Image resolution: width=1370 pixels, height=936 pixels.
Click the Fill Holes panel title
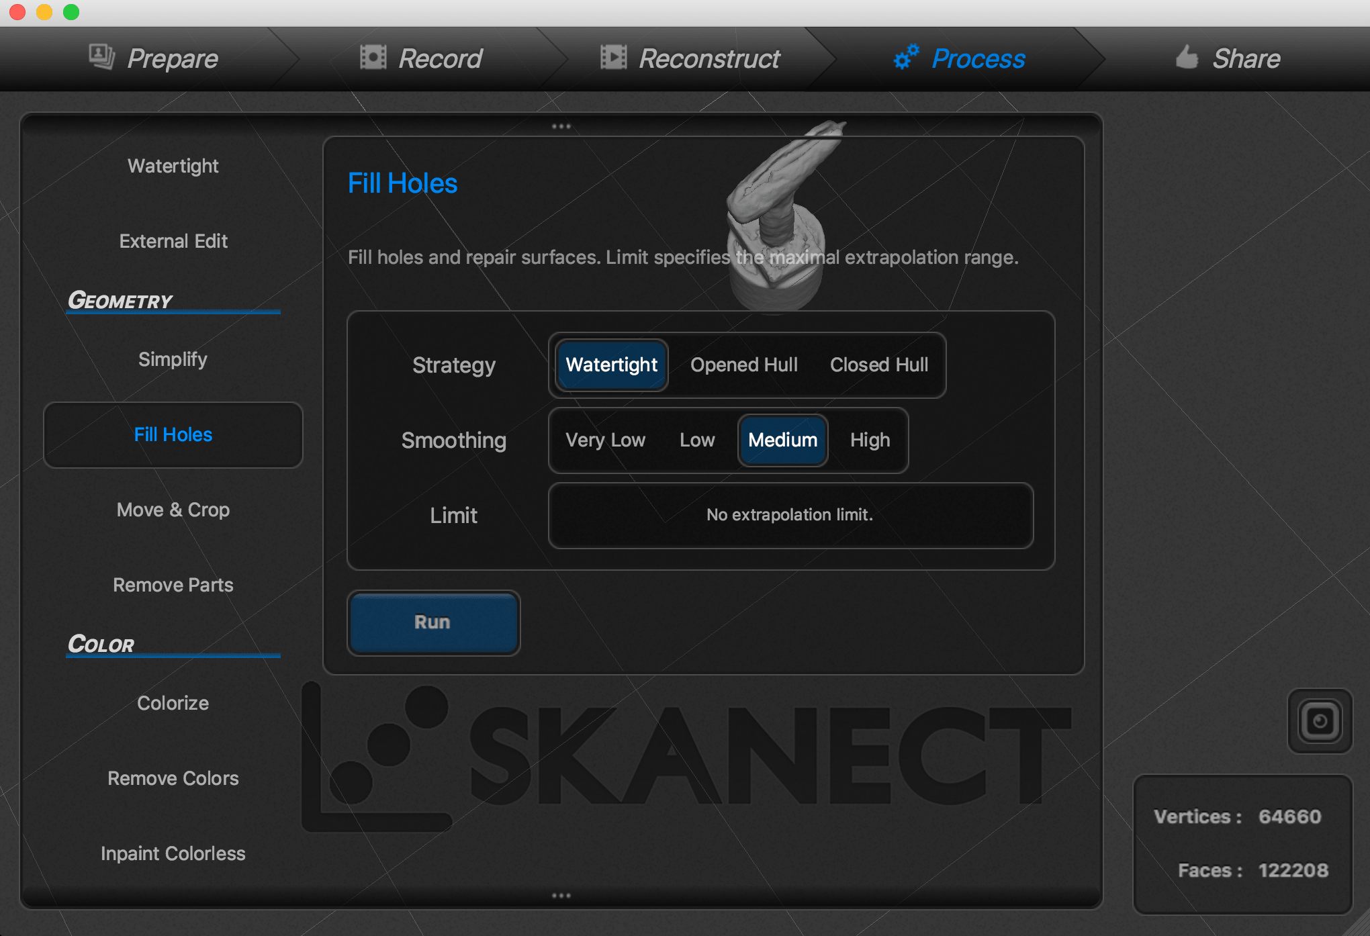point(402,183)
